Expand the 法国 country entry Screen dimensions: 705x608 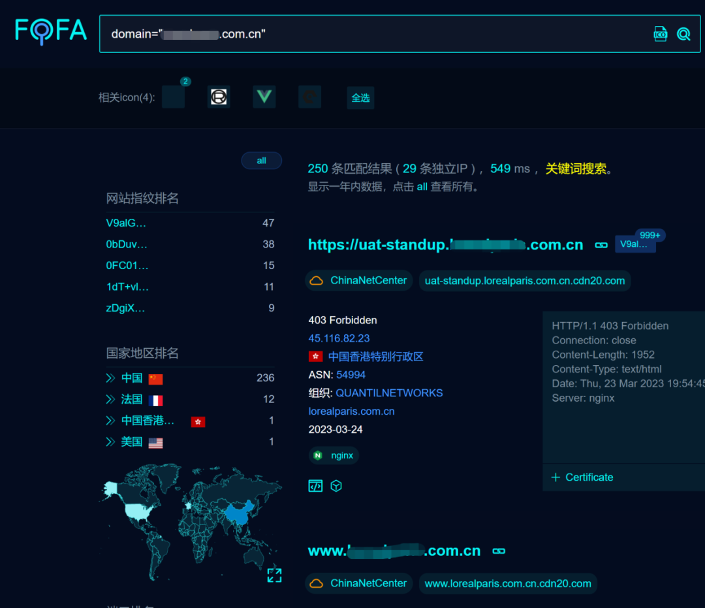[x=110, y=399]
